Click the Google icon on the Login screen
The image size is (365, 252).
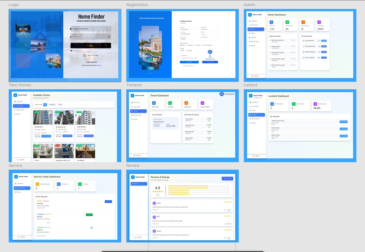coord(84,55)
